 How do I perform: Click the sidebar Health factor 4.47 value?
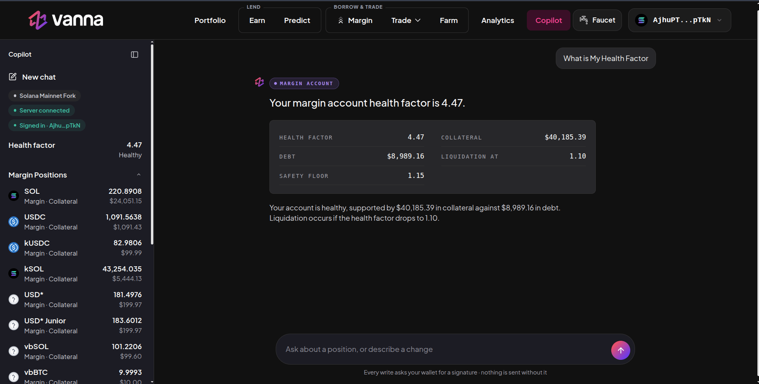point(134,145)
